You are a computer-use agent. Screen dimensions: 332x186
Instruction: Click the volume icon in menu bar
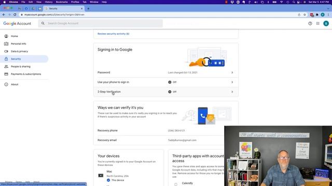256,2
